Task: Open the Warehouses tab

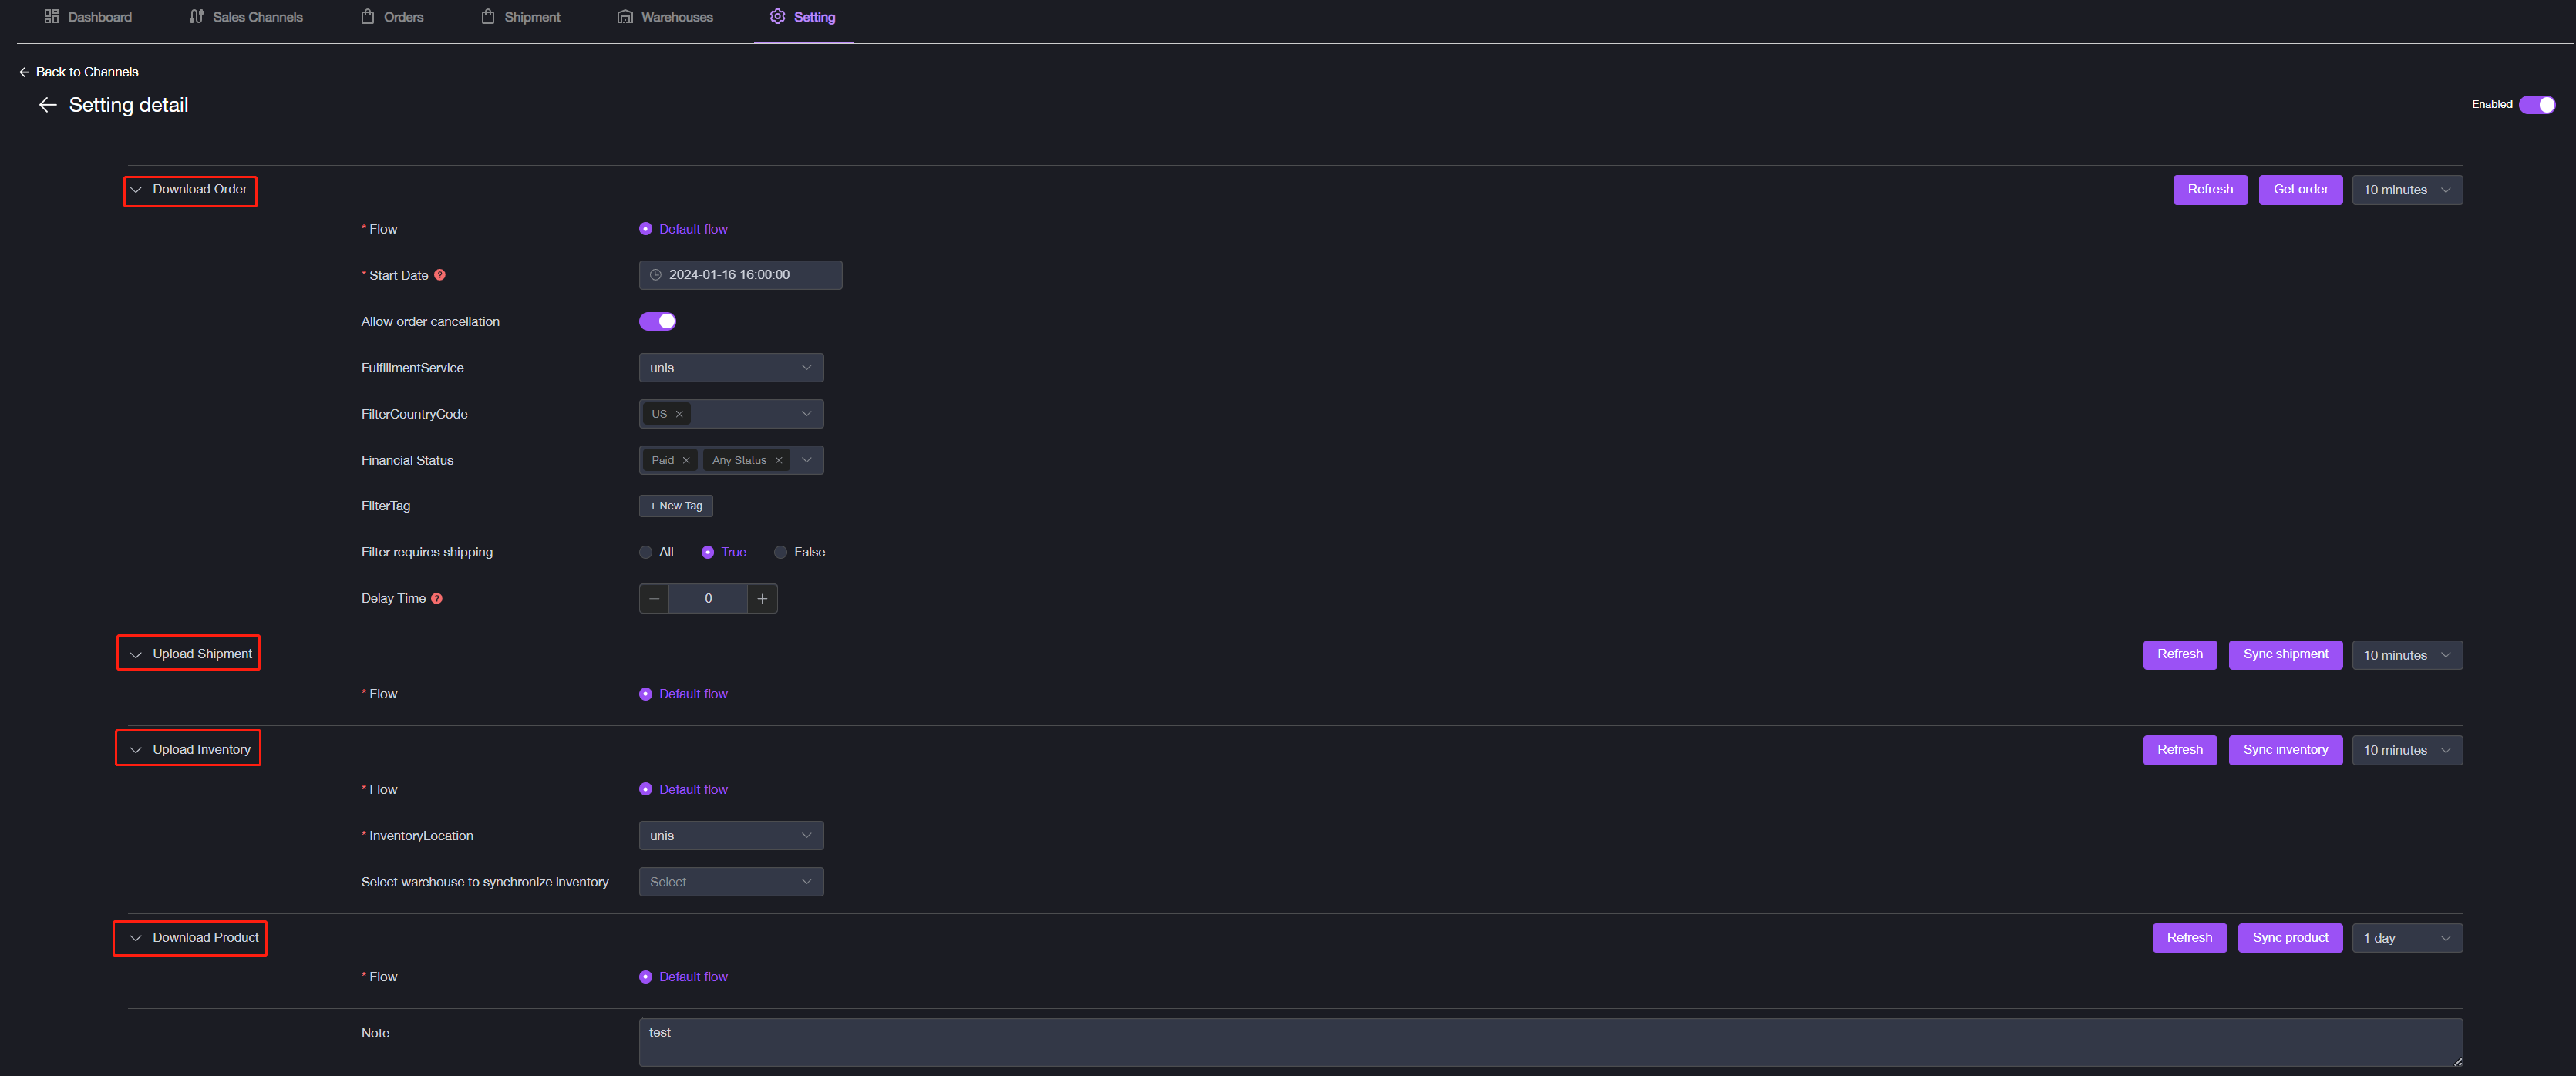Action: [x=665, y=17]
